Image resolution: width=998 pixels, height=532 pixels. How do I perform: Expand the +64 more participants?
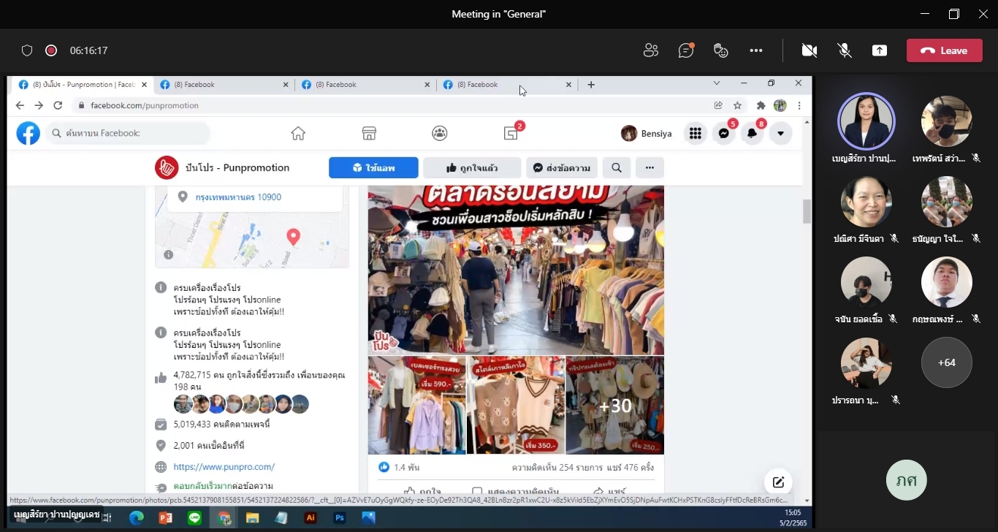point(947,362)
